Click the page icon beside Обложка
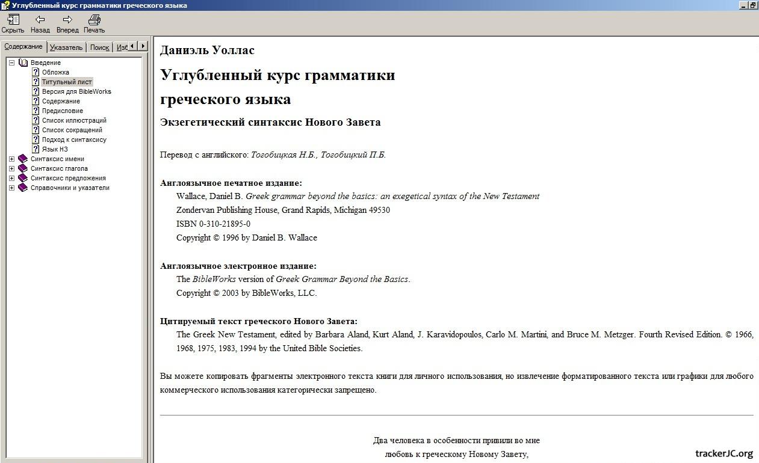Screen dimensions: 759x463 [36, 72]
